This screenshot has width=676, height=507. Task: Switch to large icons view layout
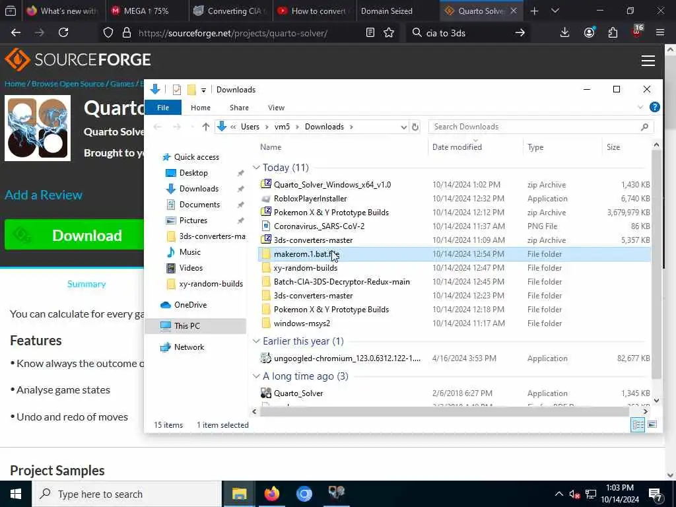(x=652, y=424)
